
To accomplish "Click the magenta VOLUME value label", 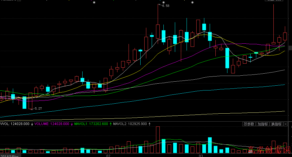I will pyautogui.click(x=52, y=124).
